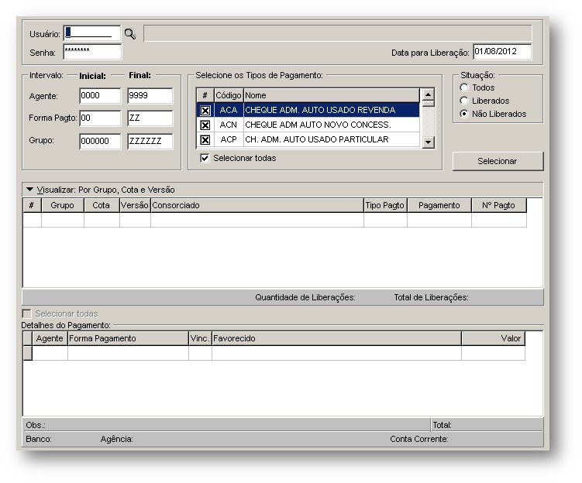
Task: Click the details grid row selector
Action: pyautogui.click(x=28, y=353)
